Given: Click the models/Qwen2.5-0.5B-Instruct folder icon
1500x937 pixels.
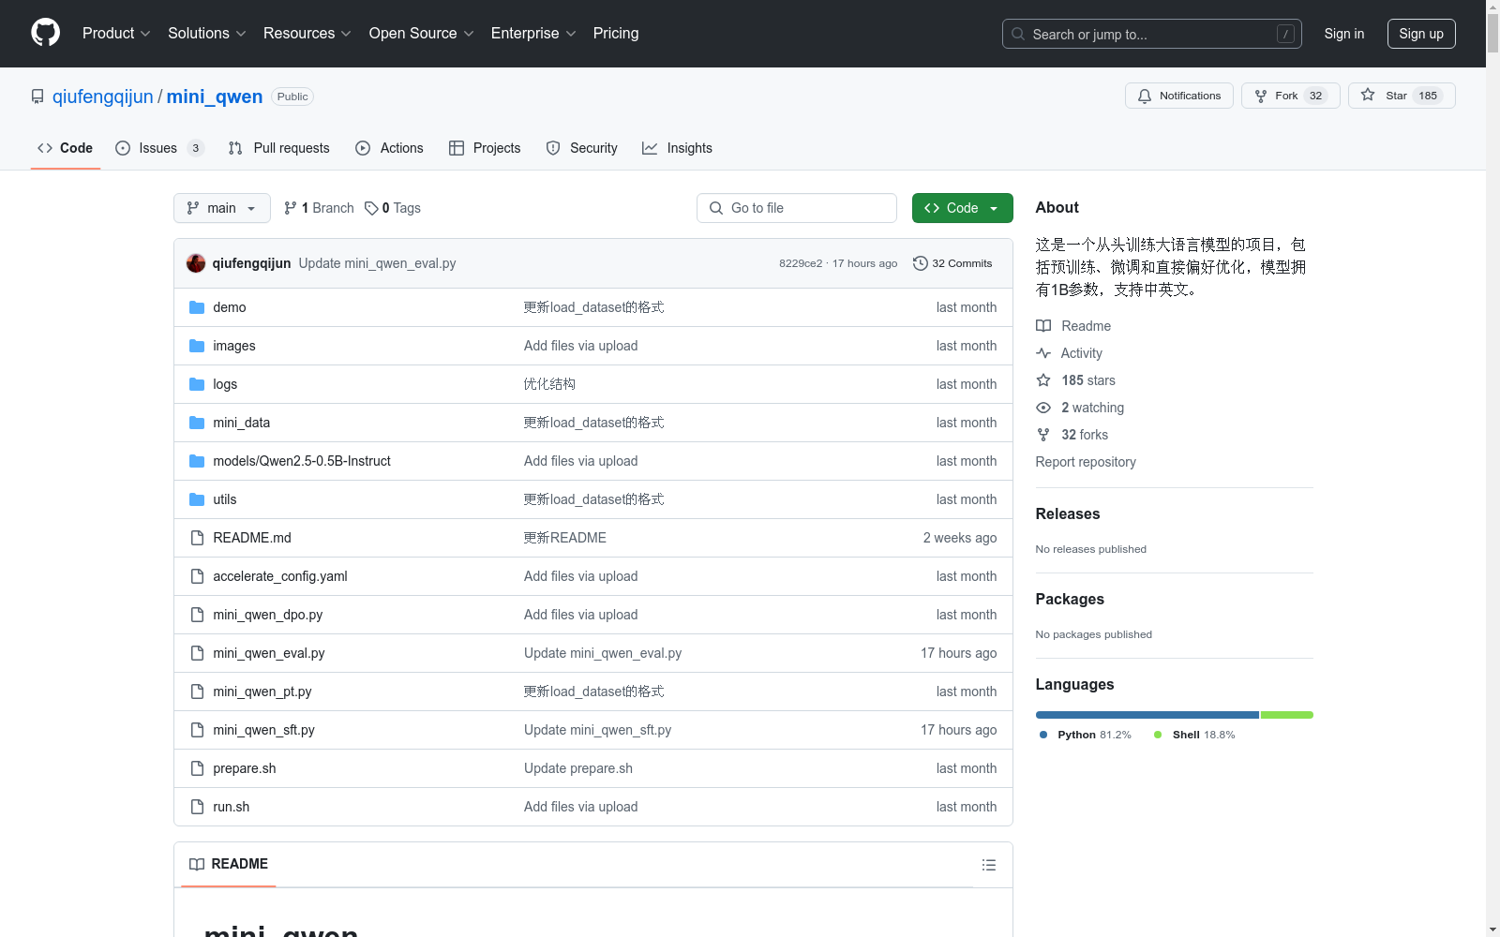Looking at the screenshot, I should coord(197,461).
